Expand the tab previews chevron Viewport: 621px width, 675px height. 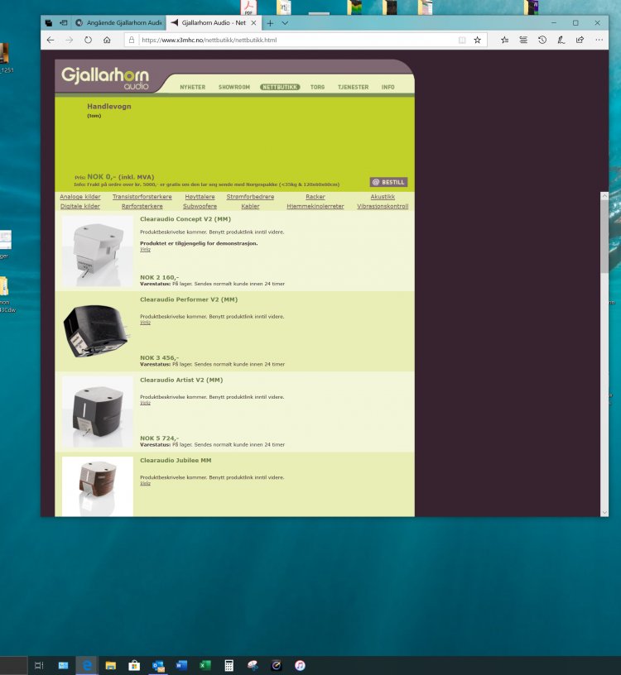pyautogui.click(x=285, y=23)
